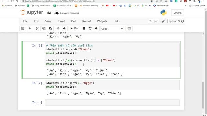Open the Help menu
207x116 pixels.
[116, 21]
